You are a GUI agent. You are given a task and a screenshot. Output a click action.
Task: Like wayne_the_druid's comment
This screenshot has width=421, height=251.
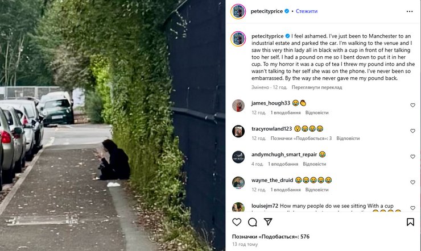(412, 182)
